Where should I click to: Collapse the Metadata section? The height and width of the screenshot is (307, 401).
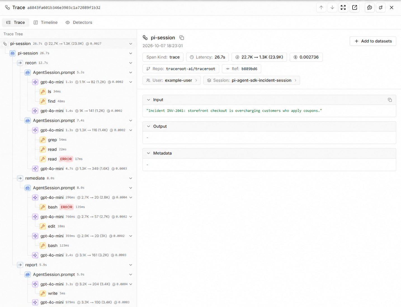[148, 153]
